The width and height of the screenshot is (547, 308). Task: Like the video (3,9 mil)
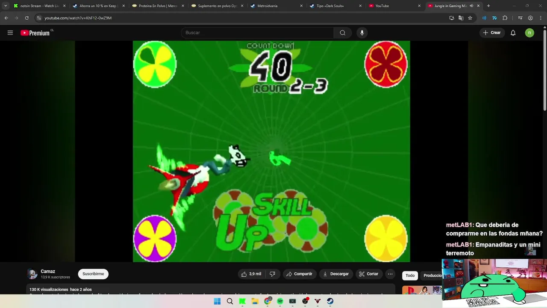tap(251, 274)
